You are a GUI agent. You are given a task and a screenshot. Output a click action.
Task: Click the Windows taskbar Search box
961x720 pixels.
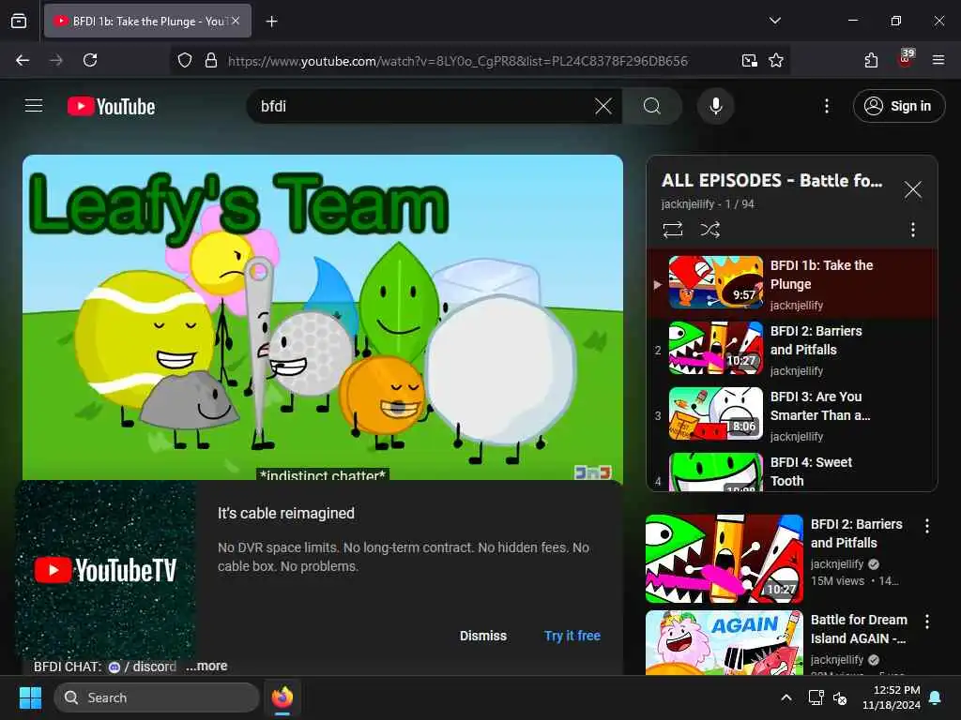[157, 697]
